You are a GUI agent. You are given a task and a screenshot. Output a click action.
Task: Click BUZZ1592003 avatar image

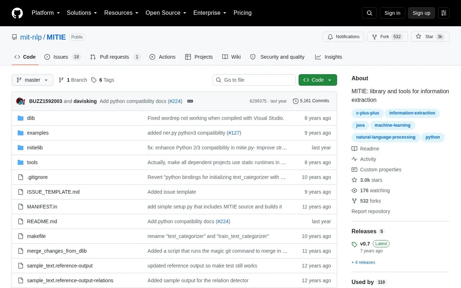click(20, 101)
